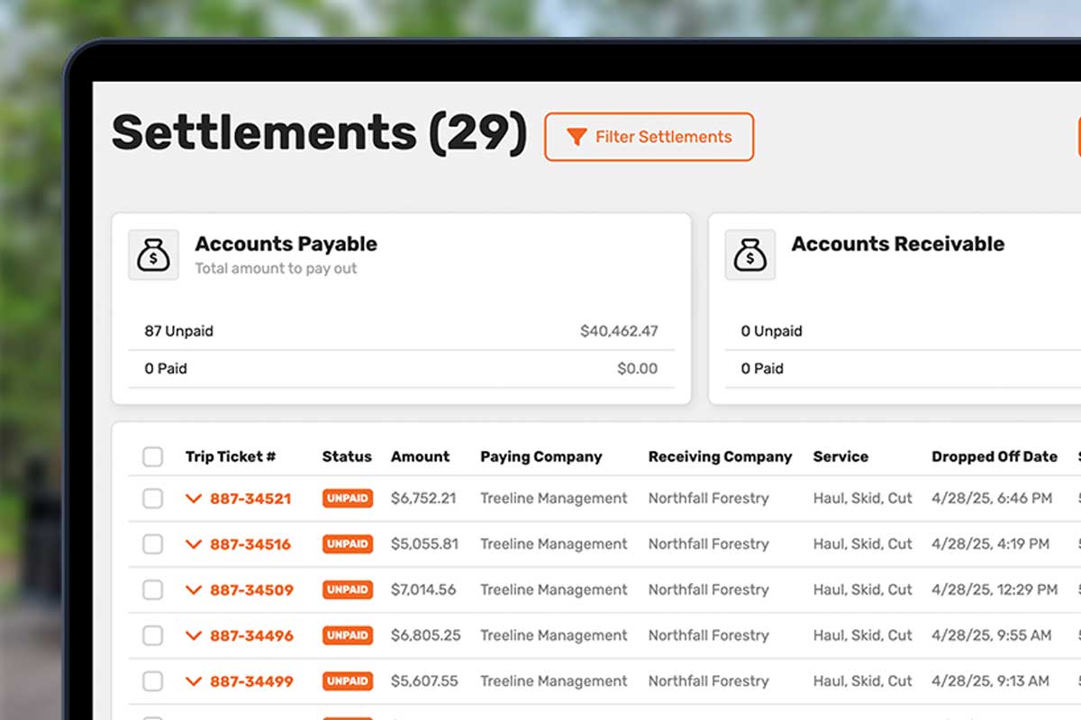
Task: Click the 87 Unpaid row in Accounts Payable
Action: [401, 331]
